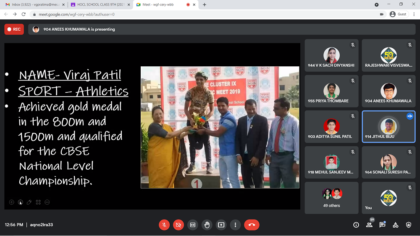The width and height of the screenshot is (420, 236).
Task: Show the participants list (59 people)
Action: click(x=369, y=225)
